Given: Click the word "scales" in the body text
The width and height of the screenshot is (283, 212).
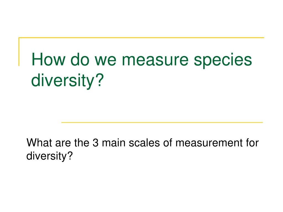Looking at the screenshot, I should click(x=144, y=143).
